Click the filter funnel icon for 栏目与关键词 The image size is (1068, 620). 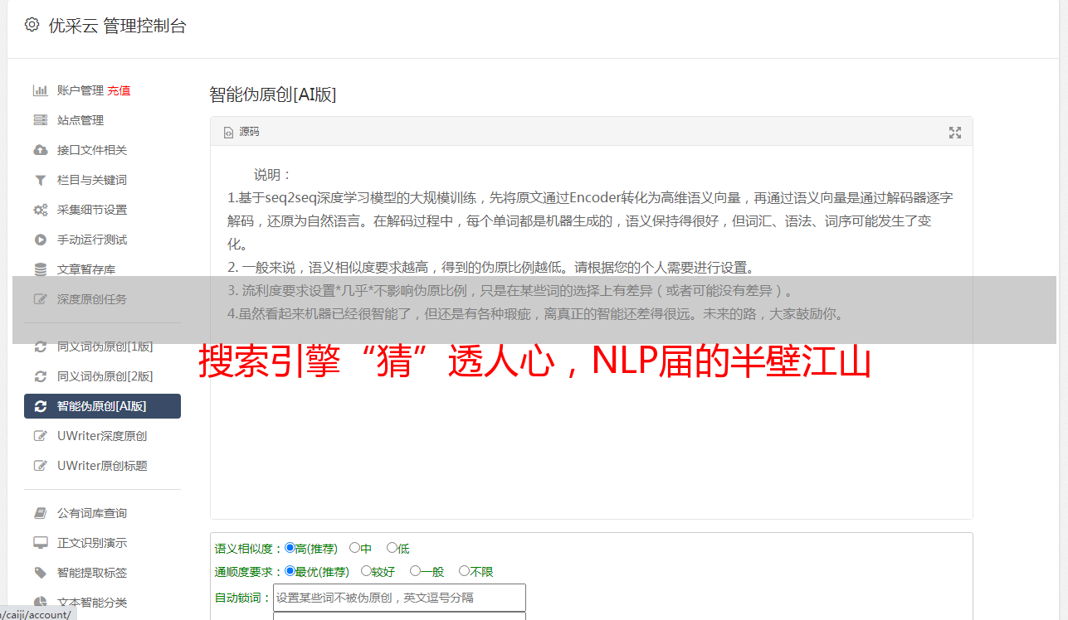40,180
